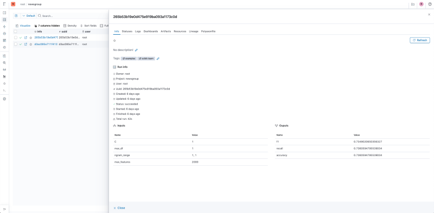Switch to the Artifacts tab
The width and height of the screenshot is (434, 213).
166,31
